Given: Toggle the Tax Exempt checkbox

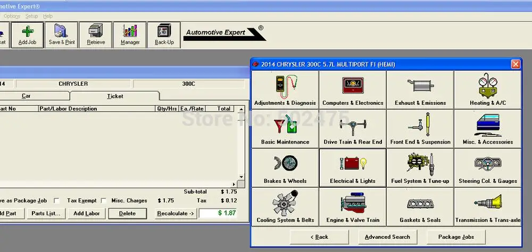Looking at the screenshot, I should [x=104, y=201].
